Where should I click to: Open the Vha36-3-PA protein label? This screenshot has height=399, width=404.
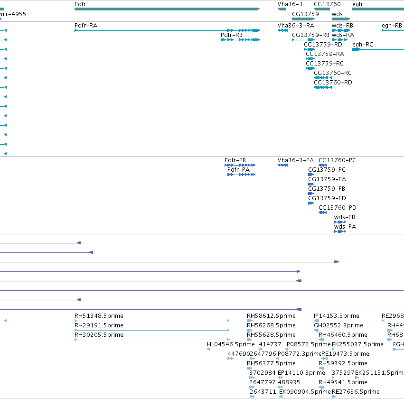[x=296, y=160]
